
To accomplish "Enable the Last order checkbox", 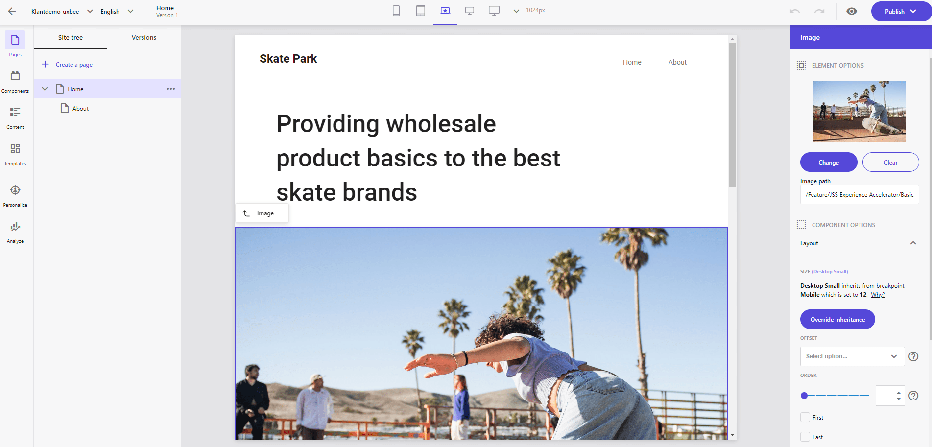I will click(x=805, y=437).
